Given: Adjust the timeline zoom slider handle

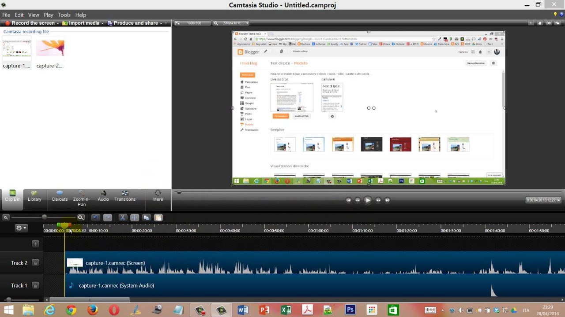Looking at the screenshot, I should click(x=44, y=217).
